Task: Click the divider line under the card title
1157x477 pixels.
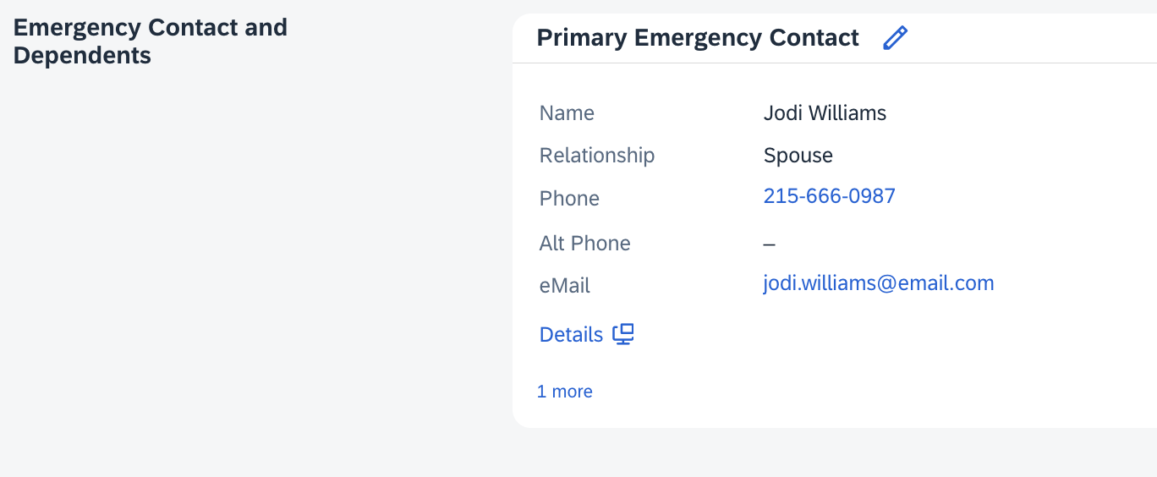Action: (x=835, y=63)
